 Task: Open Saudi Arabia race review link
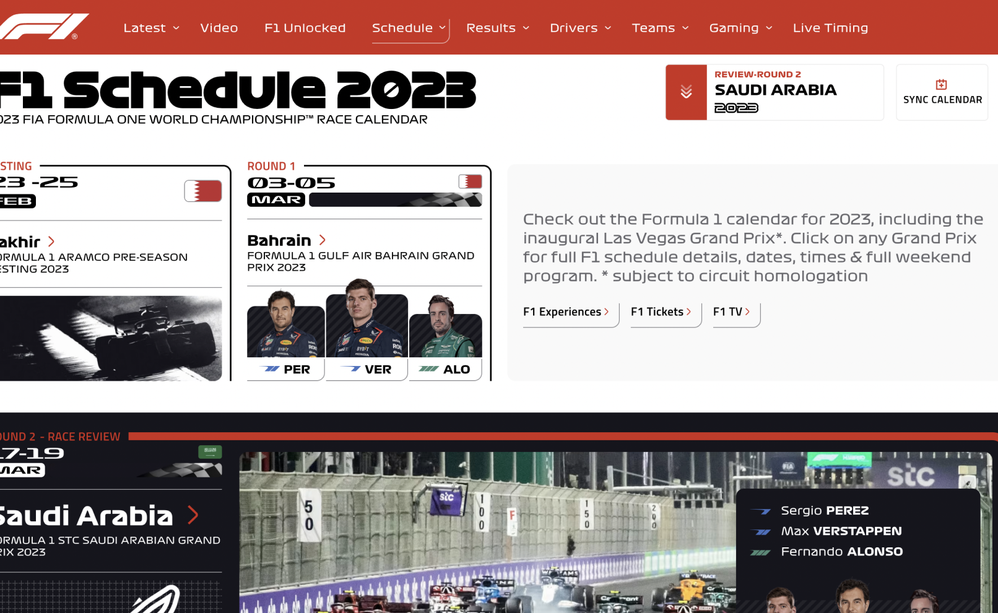(87, 515)
